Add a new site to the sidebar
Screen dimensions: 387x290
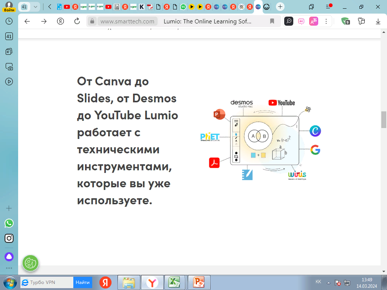tap(9, 208)
